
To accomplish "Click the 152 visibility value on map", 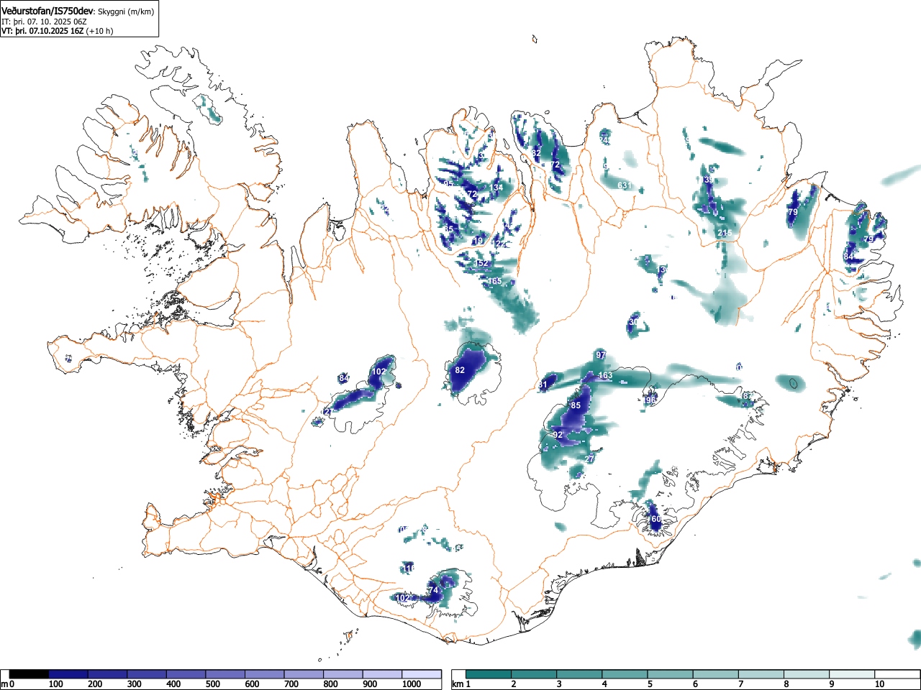I will pyautogui.click(x=481, y=264).
